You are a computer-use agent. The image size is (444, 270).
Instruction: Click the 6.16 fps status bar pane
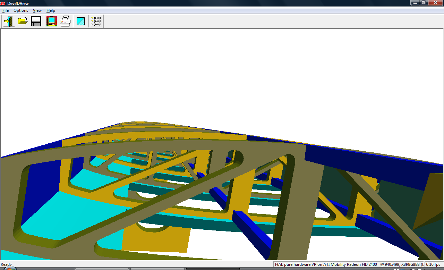pos(433,264)
